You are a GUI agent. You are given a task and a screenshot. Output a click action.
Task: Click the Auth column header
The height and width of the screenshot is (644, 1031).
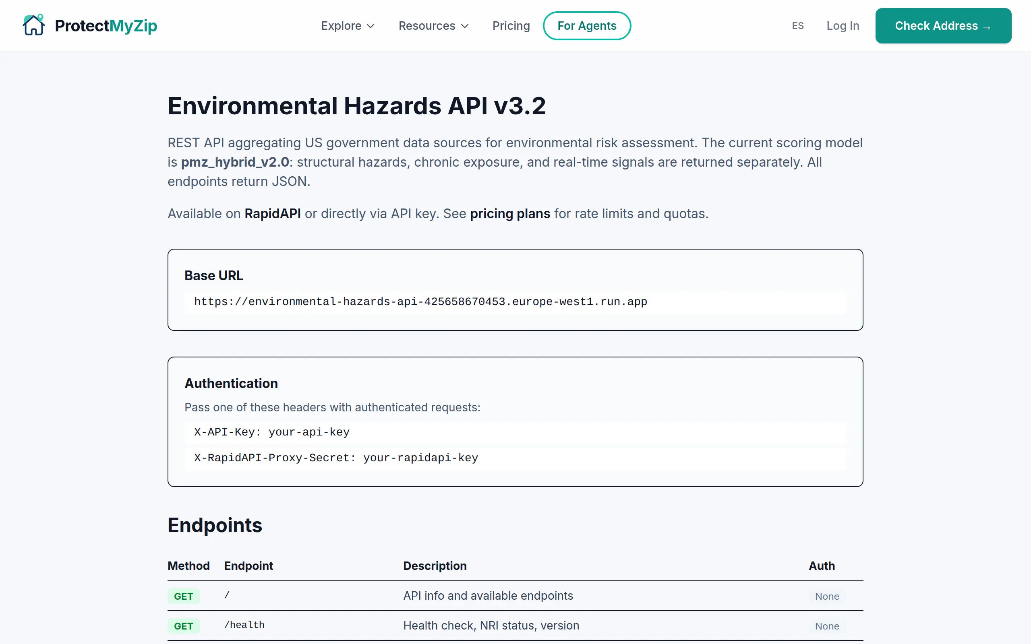tap(822, 566)
